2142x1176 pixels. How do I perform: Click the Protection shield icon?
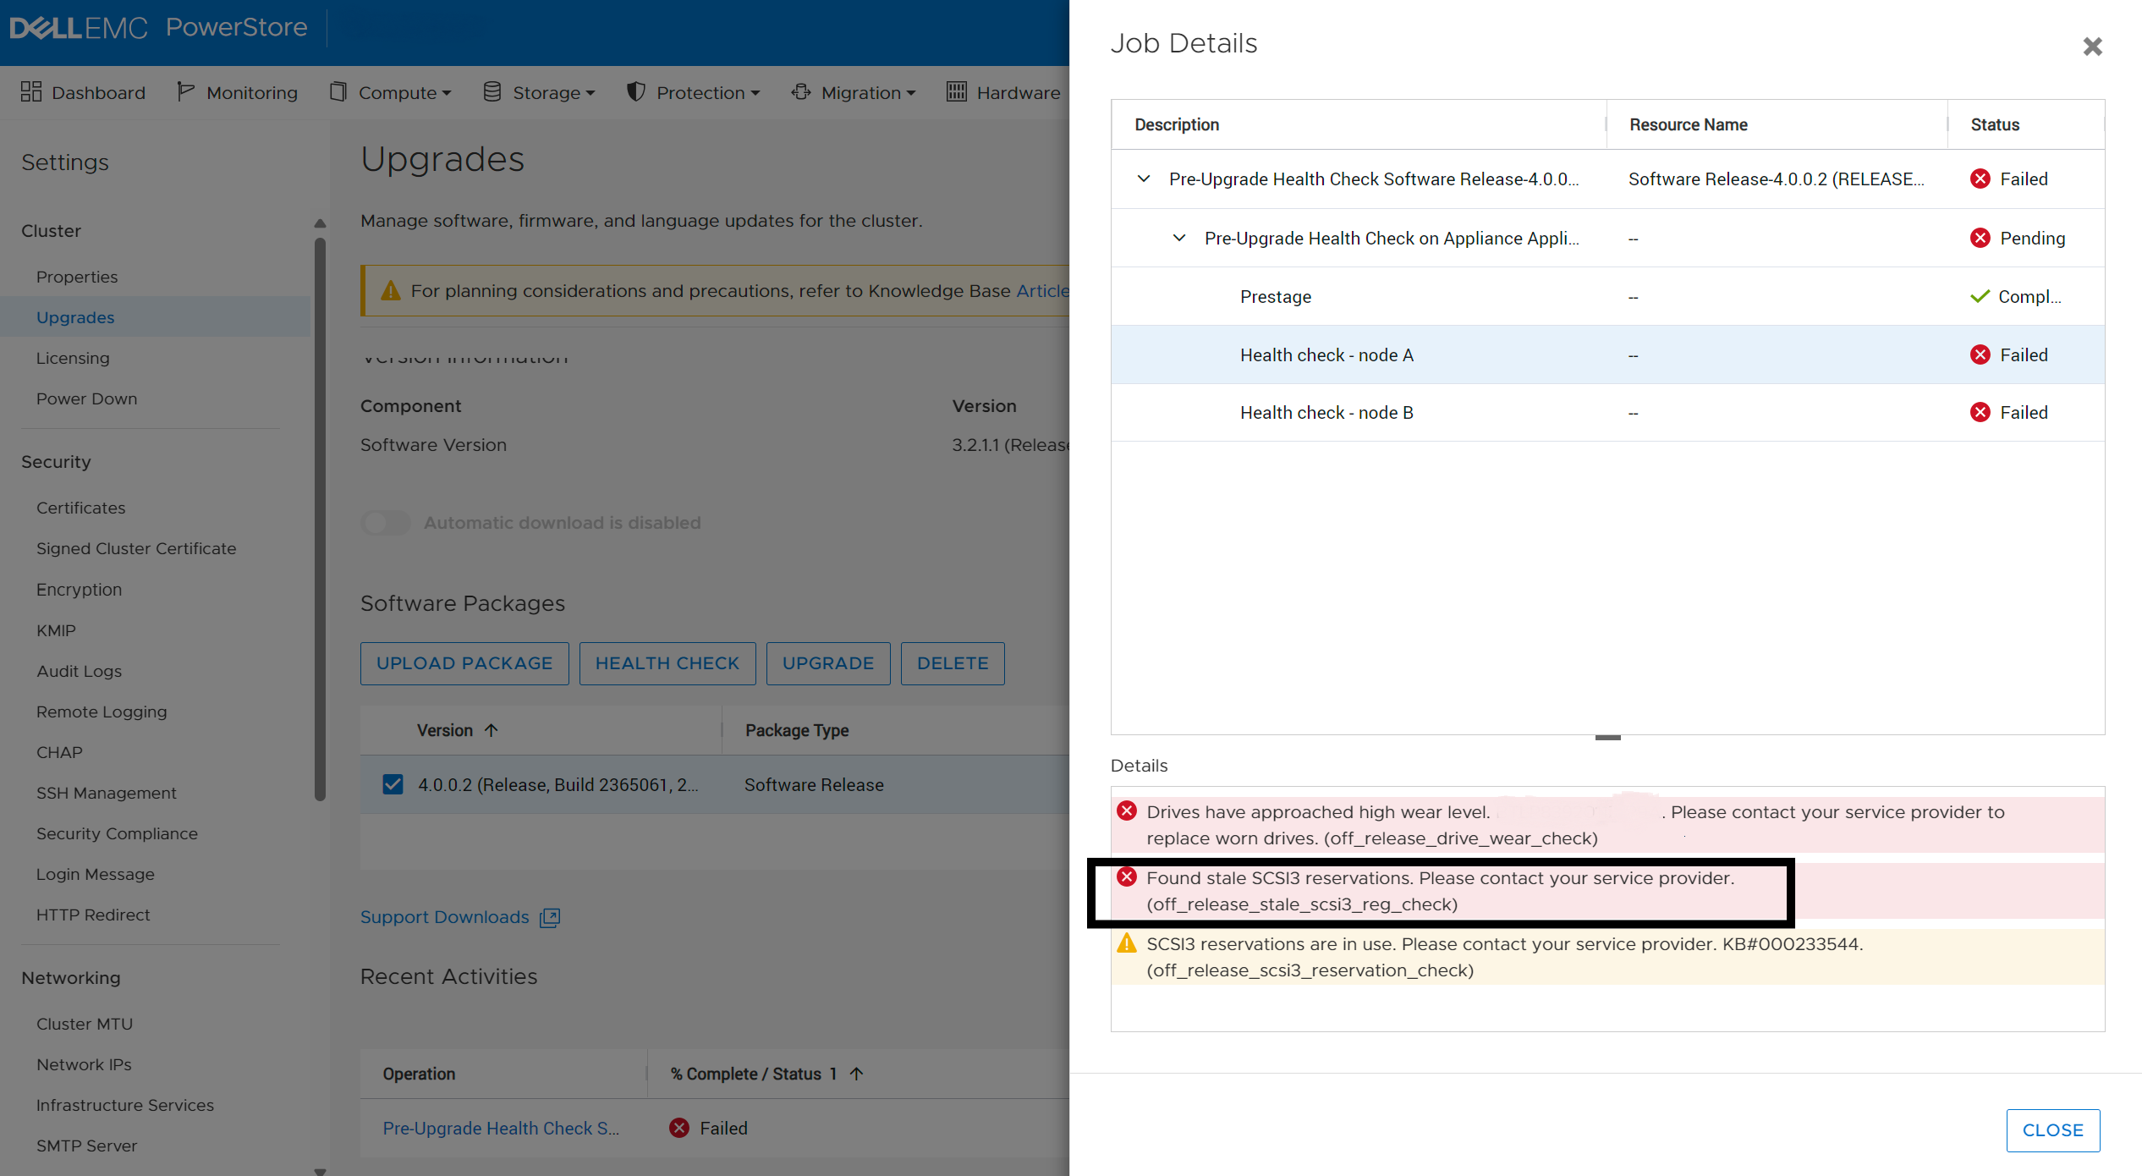point(636,91)
